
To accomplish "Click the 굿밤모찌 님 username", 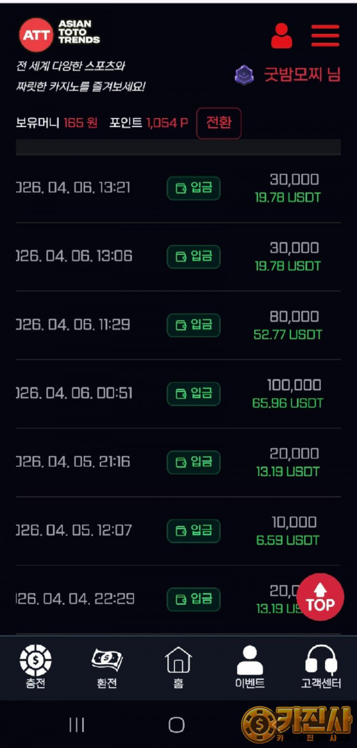I will [302, 76].
